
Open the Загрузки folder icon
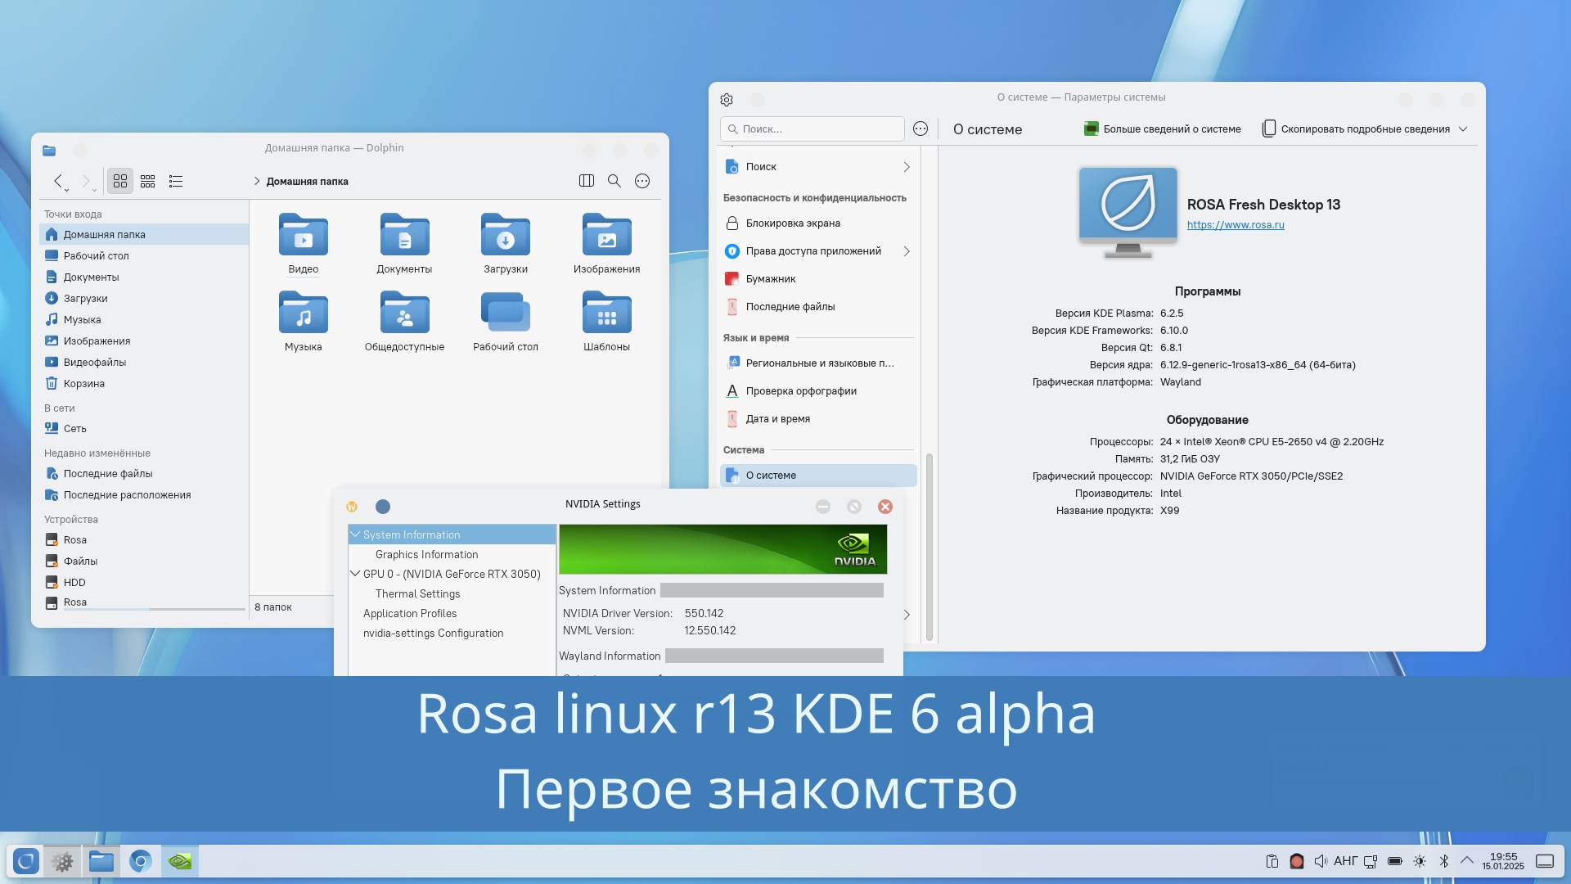pyautogui.click(x=505, y=237)
